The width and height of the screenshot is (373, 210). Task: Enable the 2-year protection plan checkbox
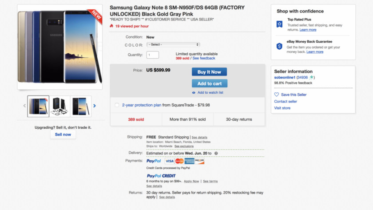117,105
